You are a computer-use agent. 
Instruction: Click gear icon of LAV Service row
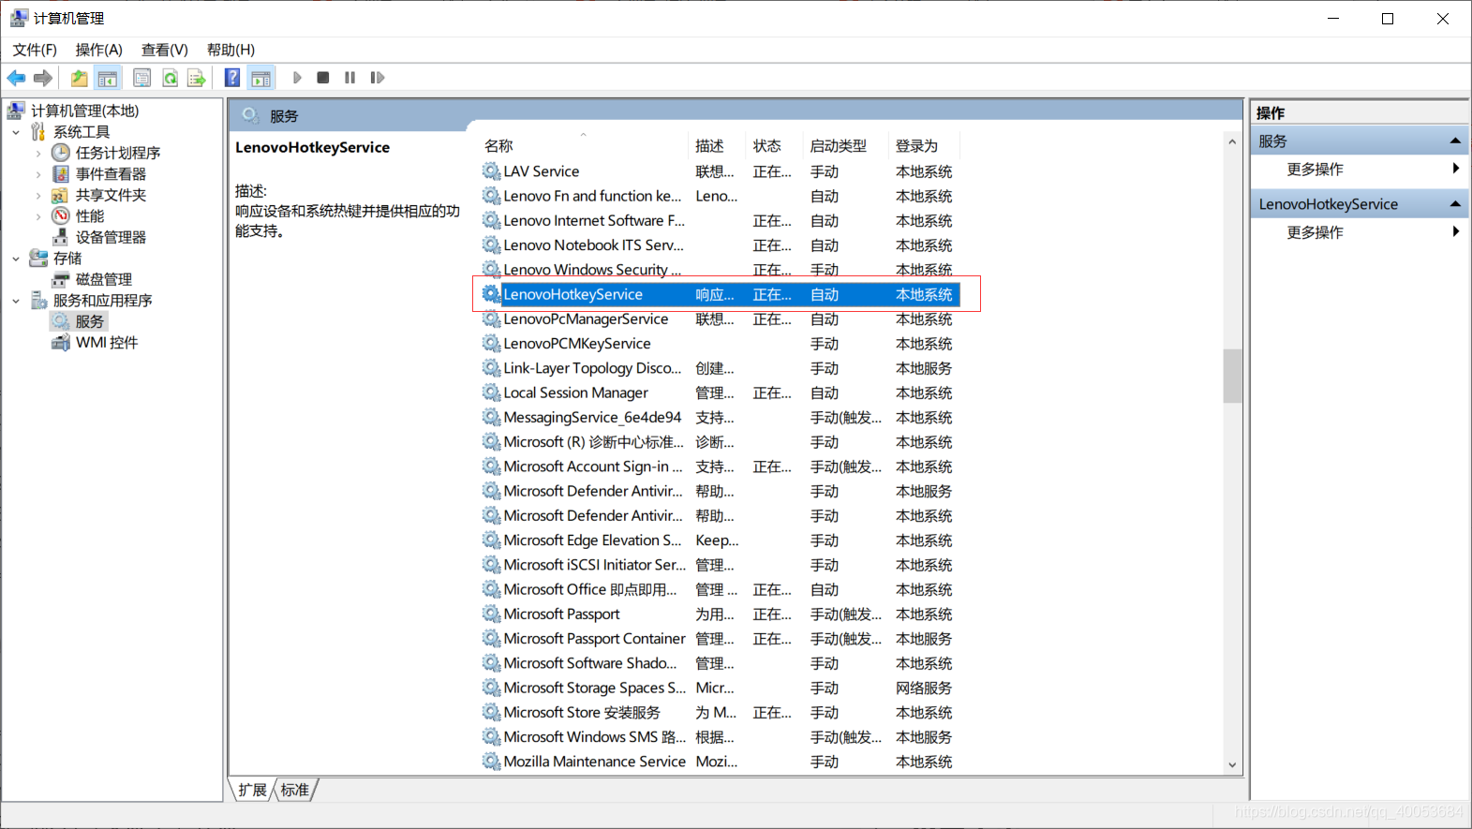[x=491, y=171]
